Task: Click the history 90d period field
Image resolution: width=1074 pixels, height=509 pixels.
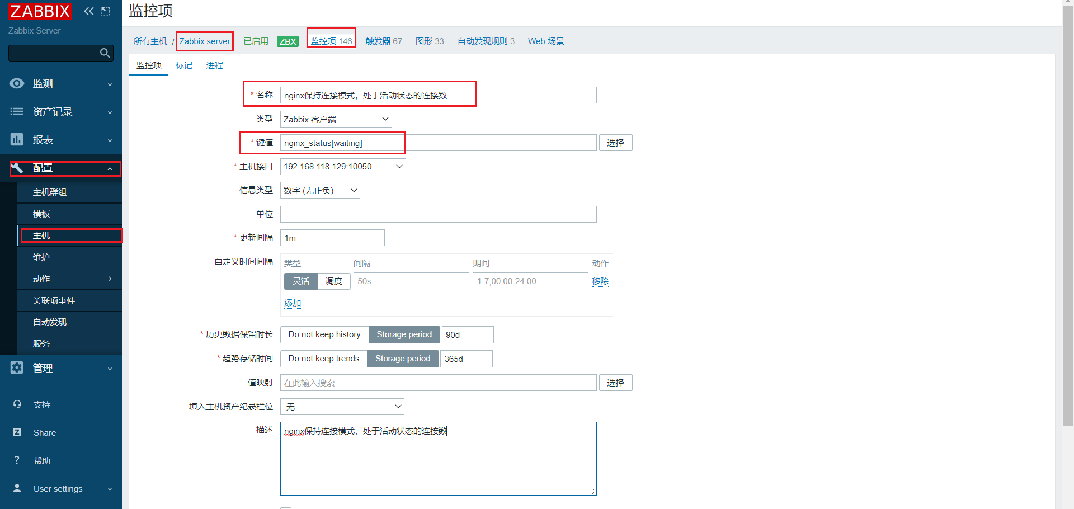Action: (x=468, y=334)
